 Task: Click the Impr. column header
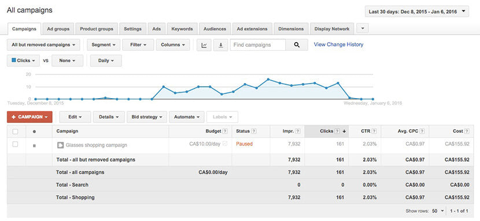[x=289, y=131]
